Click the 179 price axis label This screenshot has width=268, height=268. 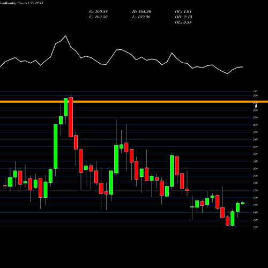pyautogui.click(x=255, y=191)
